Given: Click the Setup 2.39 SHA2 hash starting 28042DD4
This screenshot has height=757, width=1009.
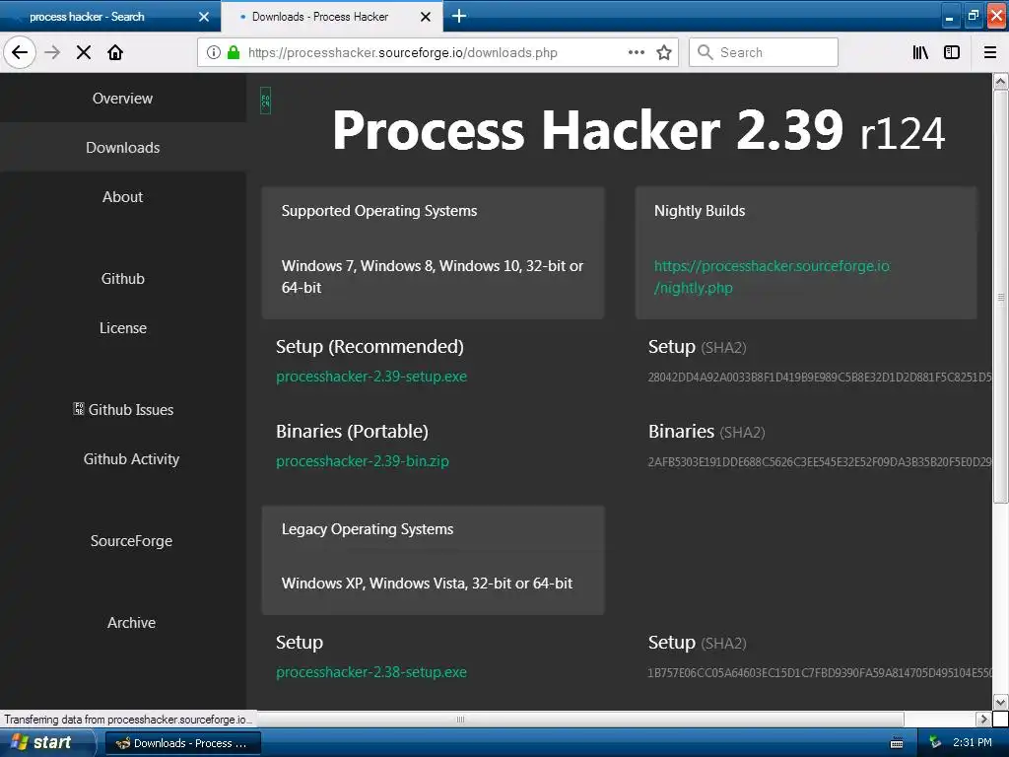Looking at the screenshot, I should (x=819, y=378).
